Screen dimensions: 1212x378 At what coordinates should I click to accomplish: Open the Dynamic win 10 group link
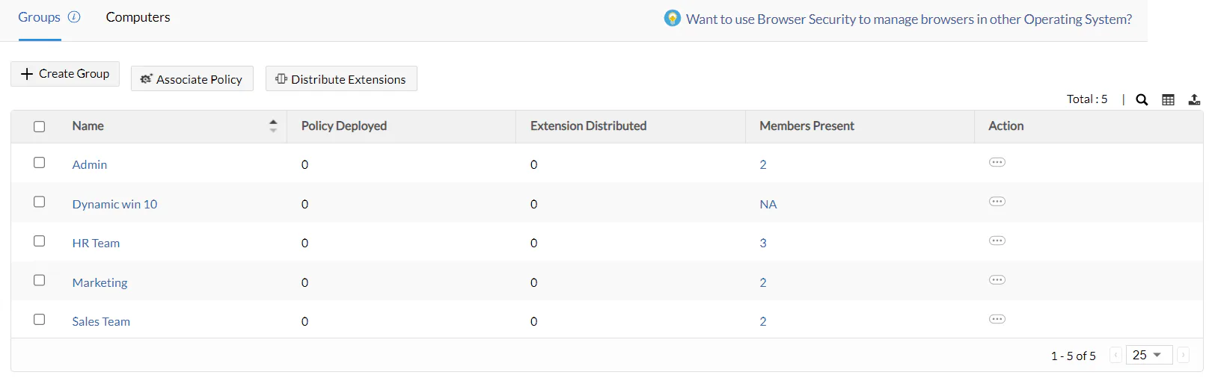114,204
